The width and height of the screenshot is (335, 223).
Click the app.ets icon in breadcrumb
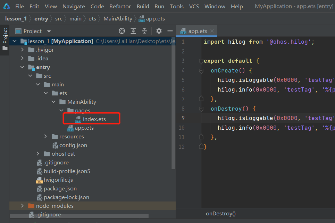pos(141,19)
